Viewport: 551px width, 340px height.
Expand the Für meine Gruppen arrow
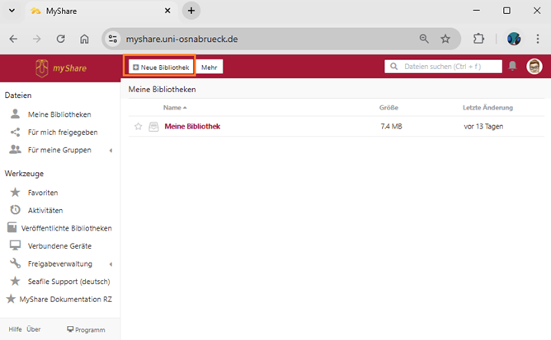111,150
